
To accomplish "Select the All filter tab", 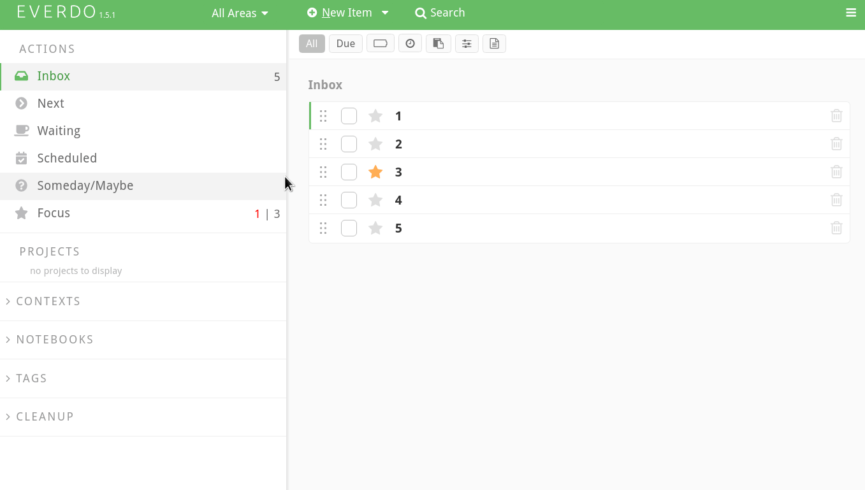I will (x=312, y=43).
